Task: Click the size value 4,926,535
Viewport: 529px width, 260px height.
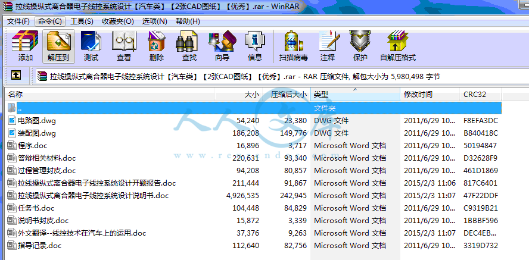Action: [x=242, y=196]
